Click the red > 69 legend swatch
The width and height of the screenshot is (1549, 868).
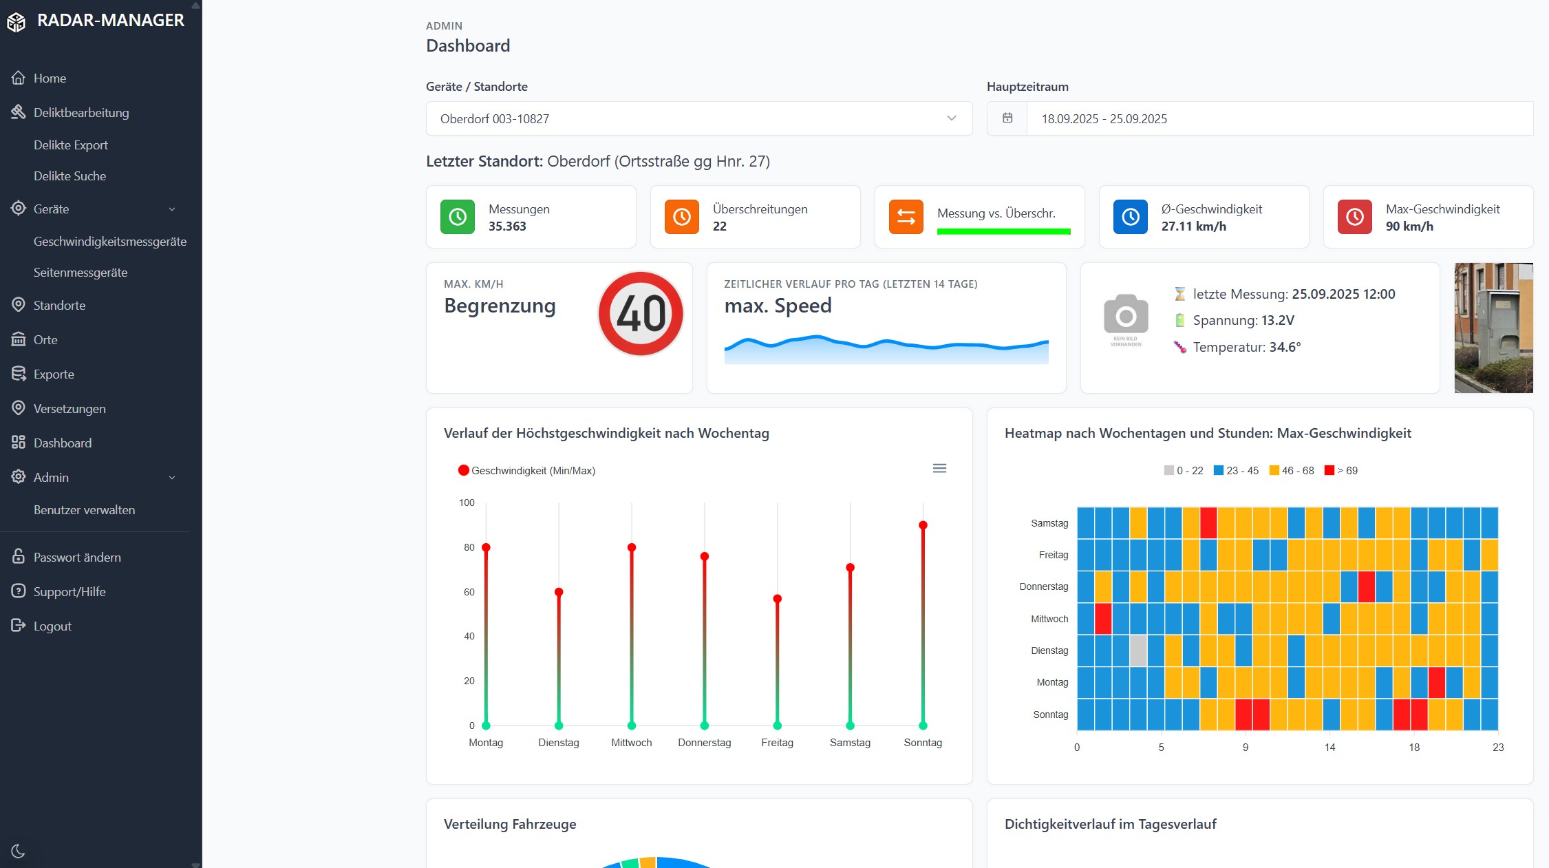[x=1329, y=471]
